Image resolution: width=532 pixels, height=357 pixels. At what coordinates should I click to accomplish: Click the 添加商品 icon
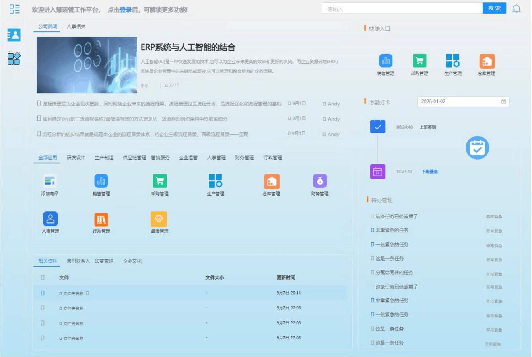pyautogui.click(x=50, y=181)
